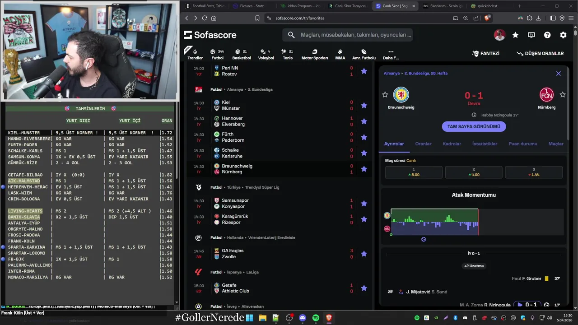
Task: Open Sofascore settings gear
Action: [x=563, y=35]
